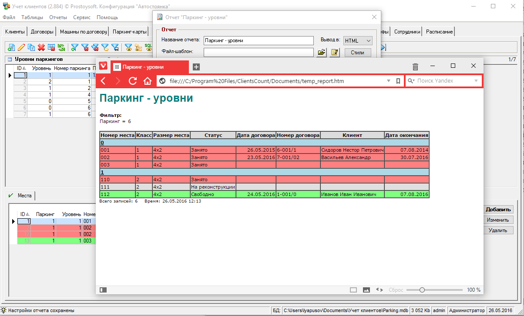This screenshot has width=524, height=316.
Task: Click the add filter funnel icon
Action: click(x=75, y=47)
